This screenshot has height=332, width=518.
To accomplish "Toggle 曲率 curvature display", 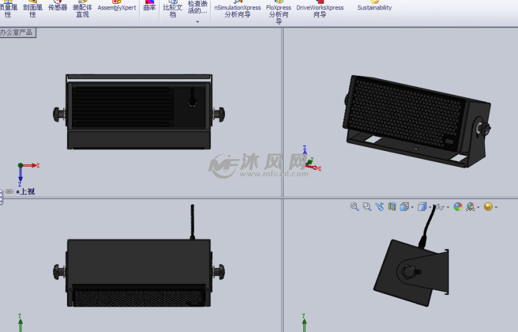I will [x=150, y=6].
